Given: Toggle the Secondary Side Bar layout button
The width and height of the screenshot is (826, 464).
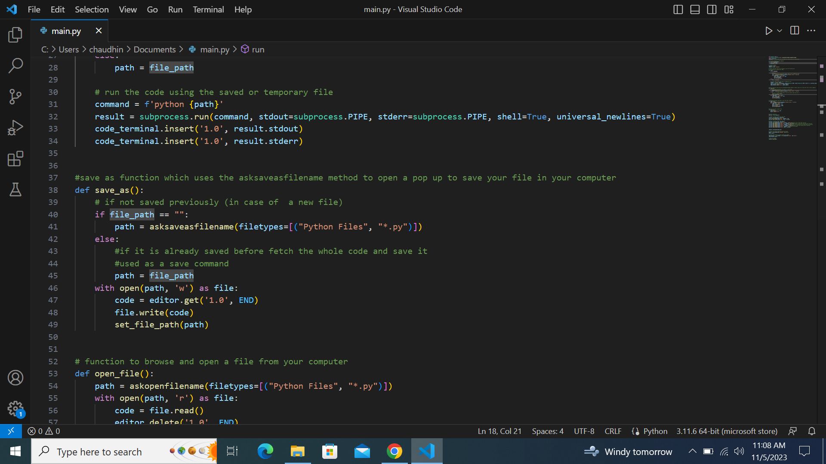Looking at the screenshot, I should click(x=712, y=9).
